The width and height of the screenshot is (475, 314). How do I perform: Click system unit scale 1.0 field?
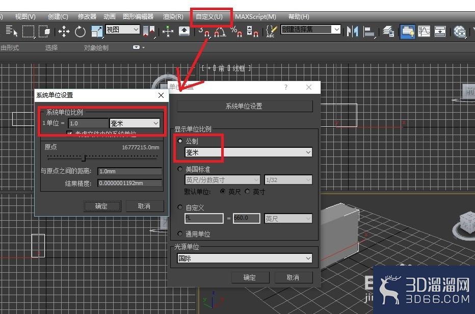88,123
